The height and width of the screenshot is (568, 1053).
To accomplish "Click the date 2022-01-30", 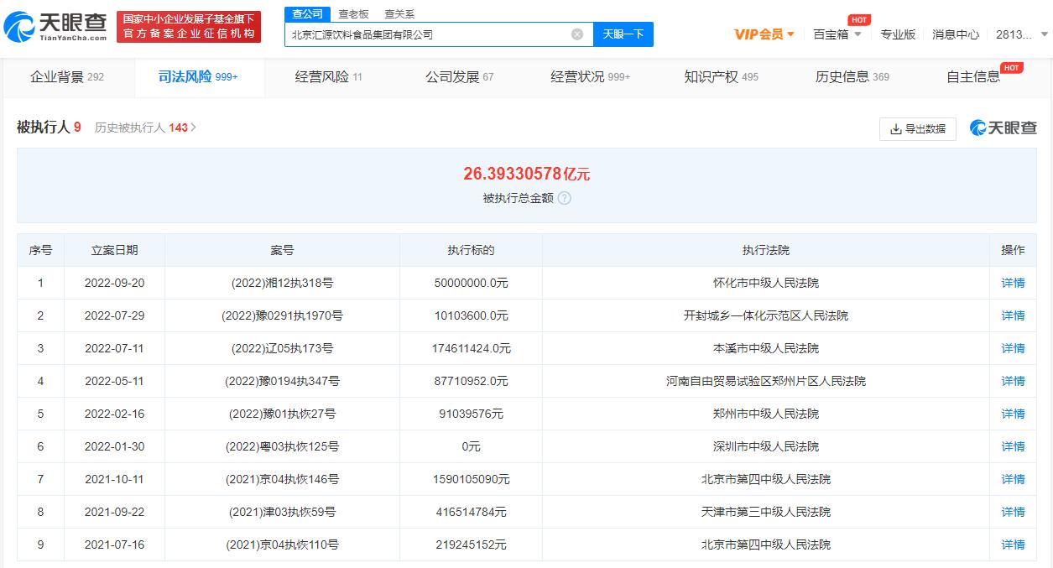I will 115,446.
